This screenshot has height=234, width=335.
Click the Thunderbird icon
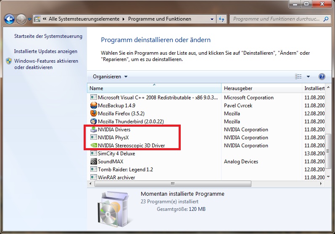[93, 121]
